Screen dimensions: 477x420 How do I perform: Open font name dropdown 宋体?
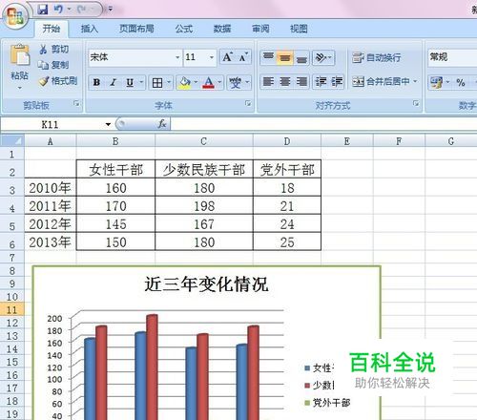point(177,57)
